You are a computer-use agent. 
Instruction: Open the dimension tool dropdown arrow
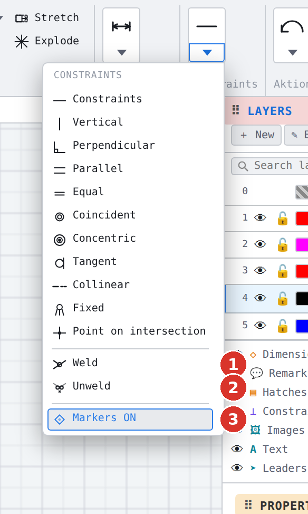(121, 53)
